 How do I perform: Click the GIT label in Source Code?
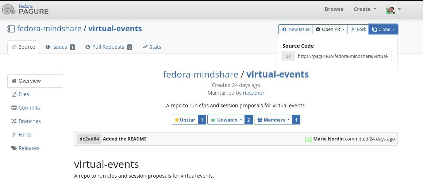[289, 56]
